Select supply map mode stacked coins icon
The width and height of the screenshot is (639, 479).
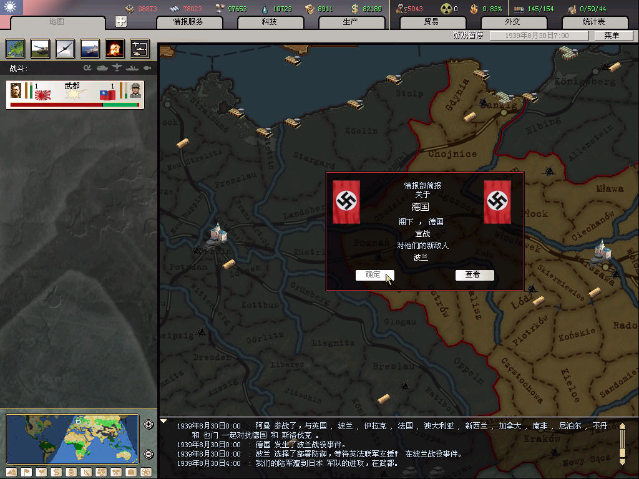(x=71, y=472)
